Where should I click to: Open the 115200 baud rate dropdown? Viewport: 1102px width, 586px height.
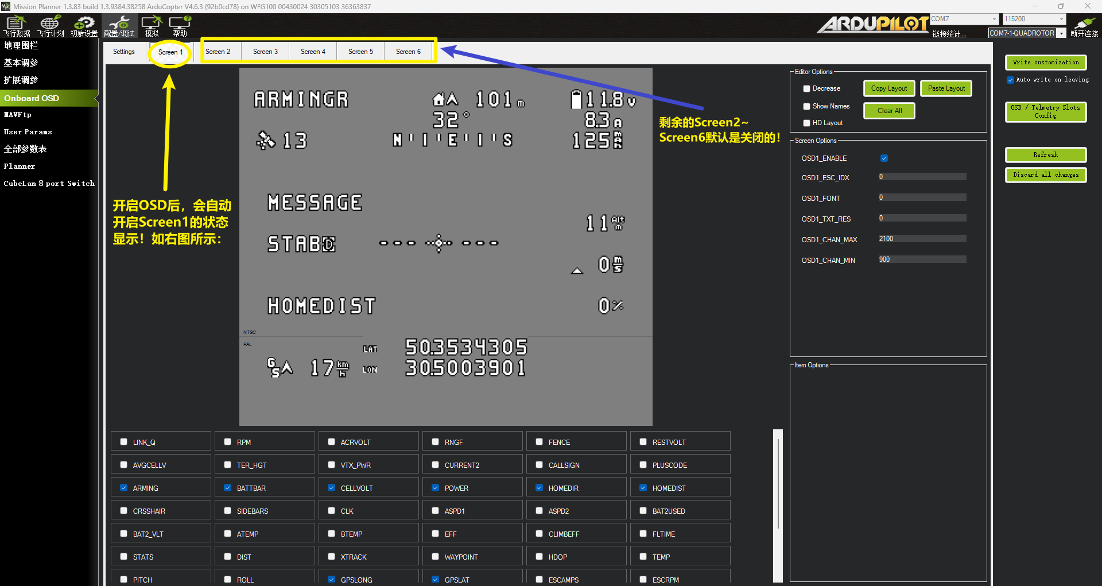coord(1061,19)
